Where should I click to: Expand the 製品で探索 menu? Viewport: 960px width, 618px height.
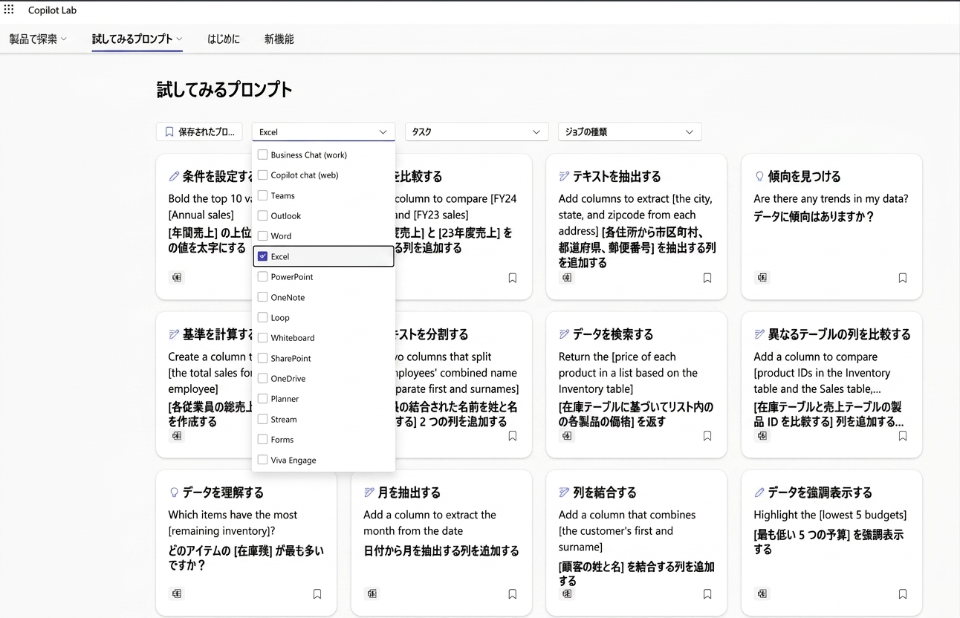point(38,39)
